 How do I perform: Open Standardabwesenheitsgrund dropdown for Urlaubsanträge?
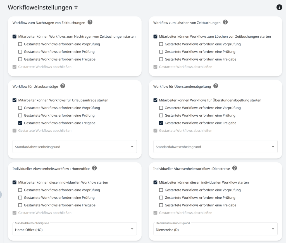point(132,146)
